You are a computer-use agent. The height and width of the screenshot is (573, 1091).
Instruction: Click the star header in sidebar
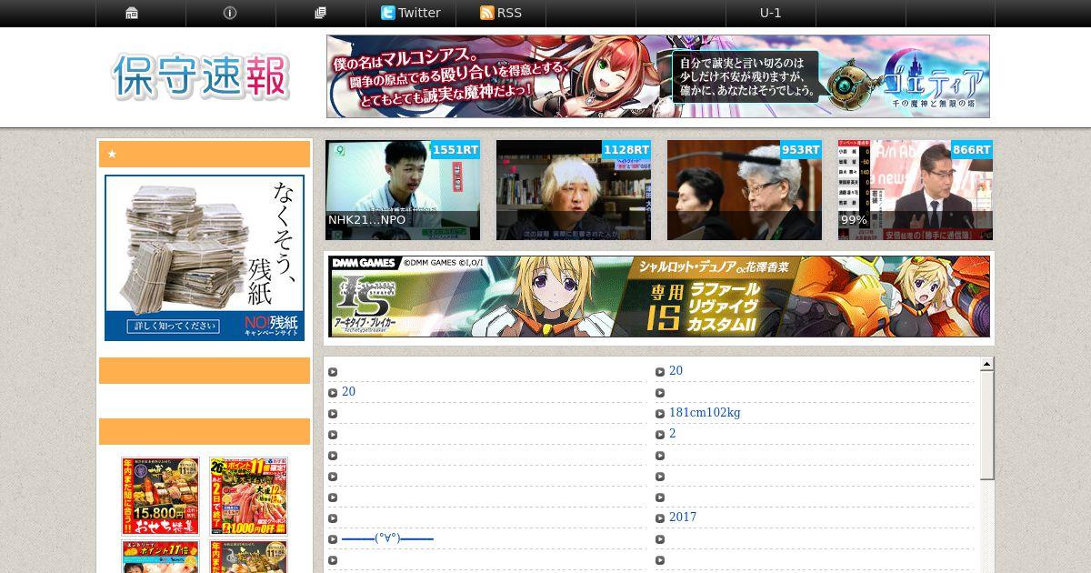pos(205,155)
